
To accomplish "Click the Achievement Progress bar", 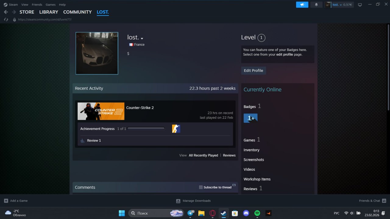I will (146, 129).
